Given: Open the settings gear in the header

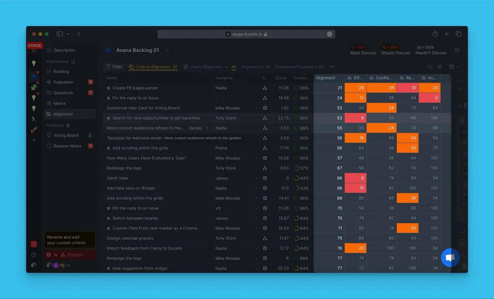Looking at the screenshot, I should [x=457, y=50].
